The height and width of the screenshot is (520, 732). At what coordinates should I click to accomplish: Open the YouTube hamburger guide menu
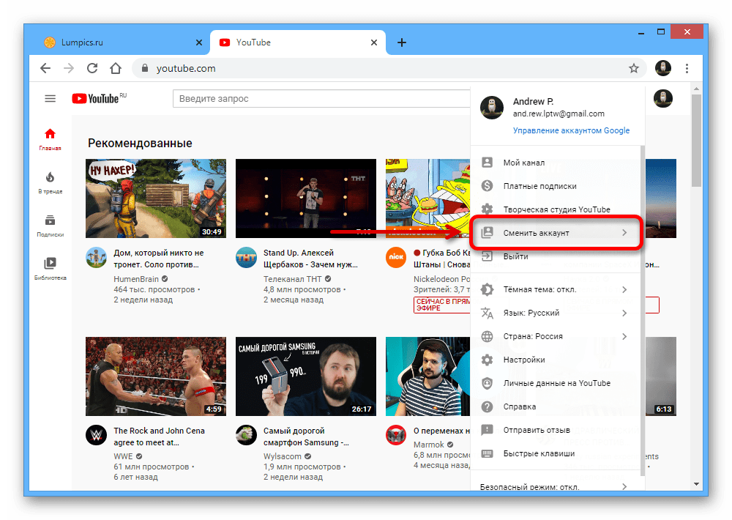[x=50, y=99]
